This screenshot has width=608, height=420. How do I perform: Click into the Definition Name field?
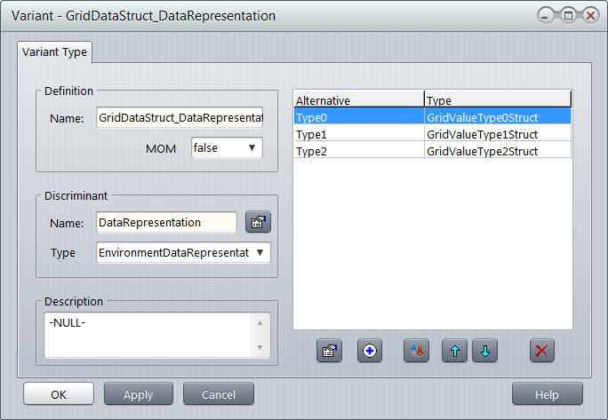180,117
